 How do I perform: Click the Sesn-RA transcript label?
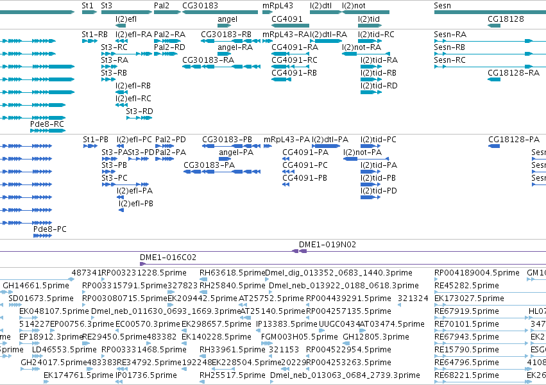[x=450, y=35]
